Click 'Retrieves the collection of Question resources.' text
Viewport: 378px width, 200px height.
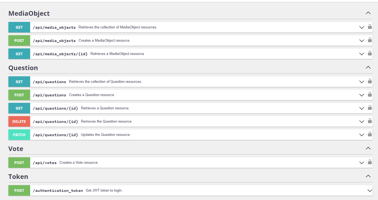pos(105,82)
